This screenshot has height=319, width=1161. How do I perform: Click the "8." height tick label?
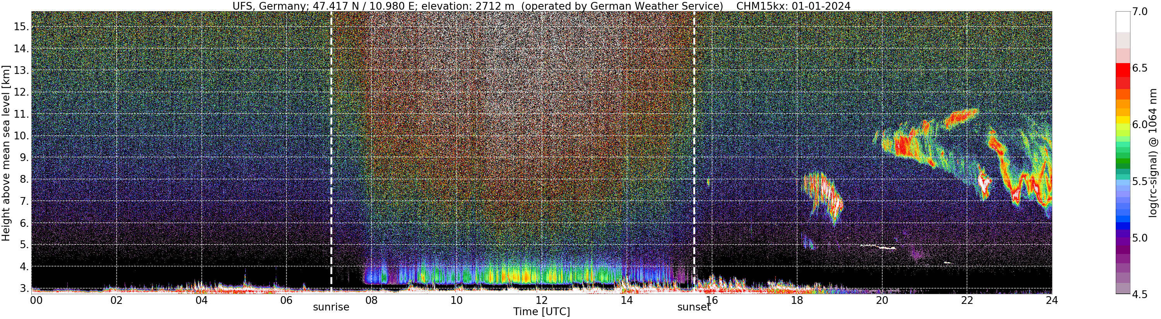[24, 180]
